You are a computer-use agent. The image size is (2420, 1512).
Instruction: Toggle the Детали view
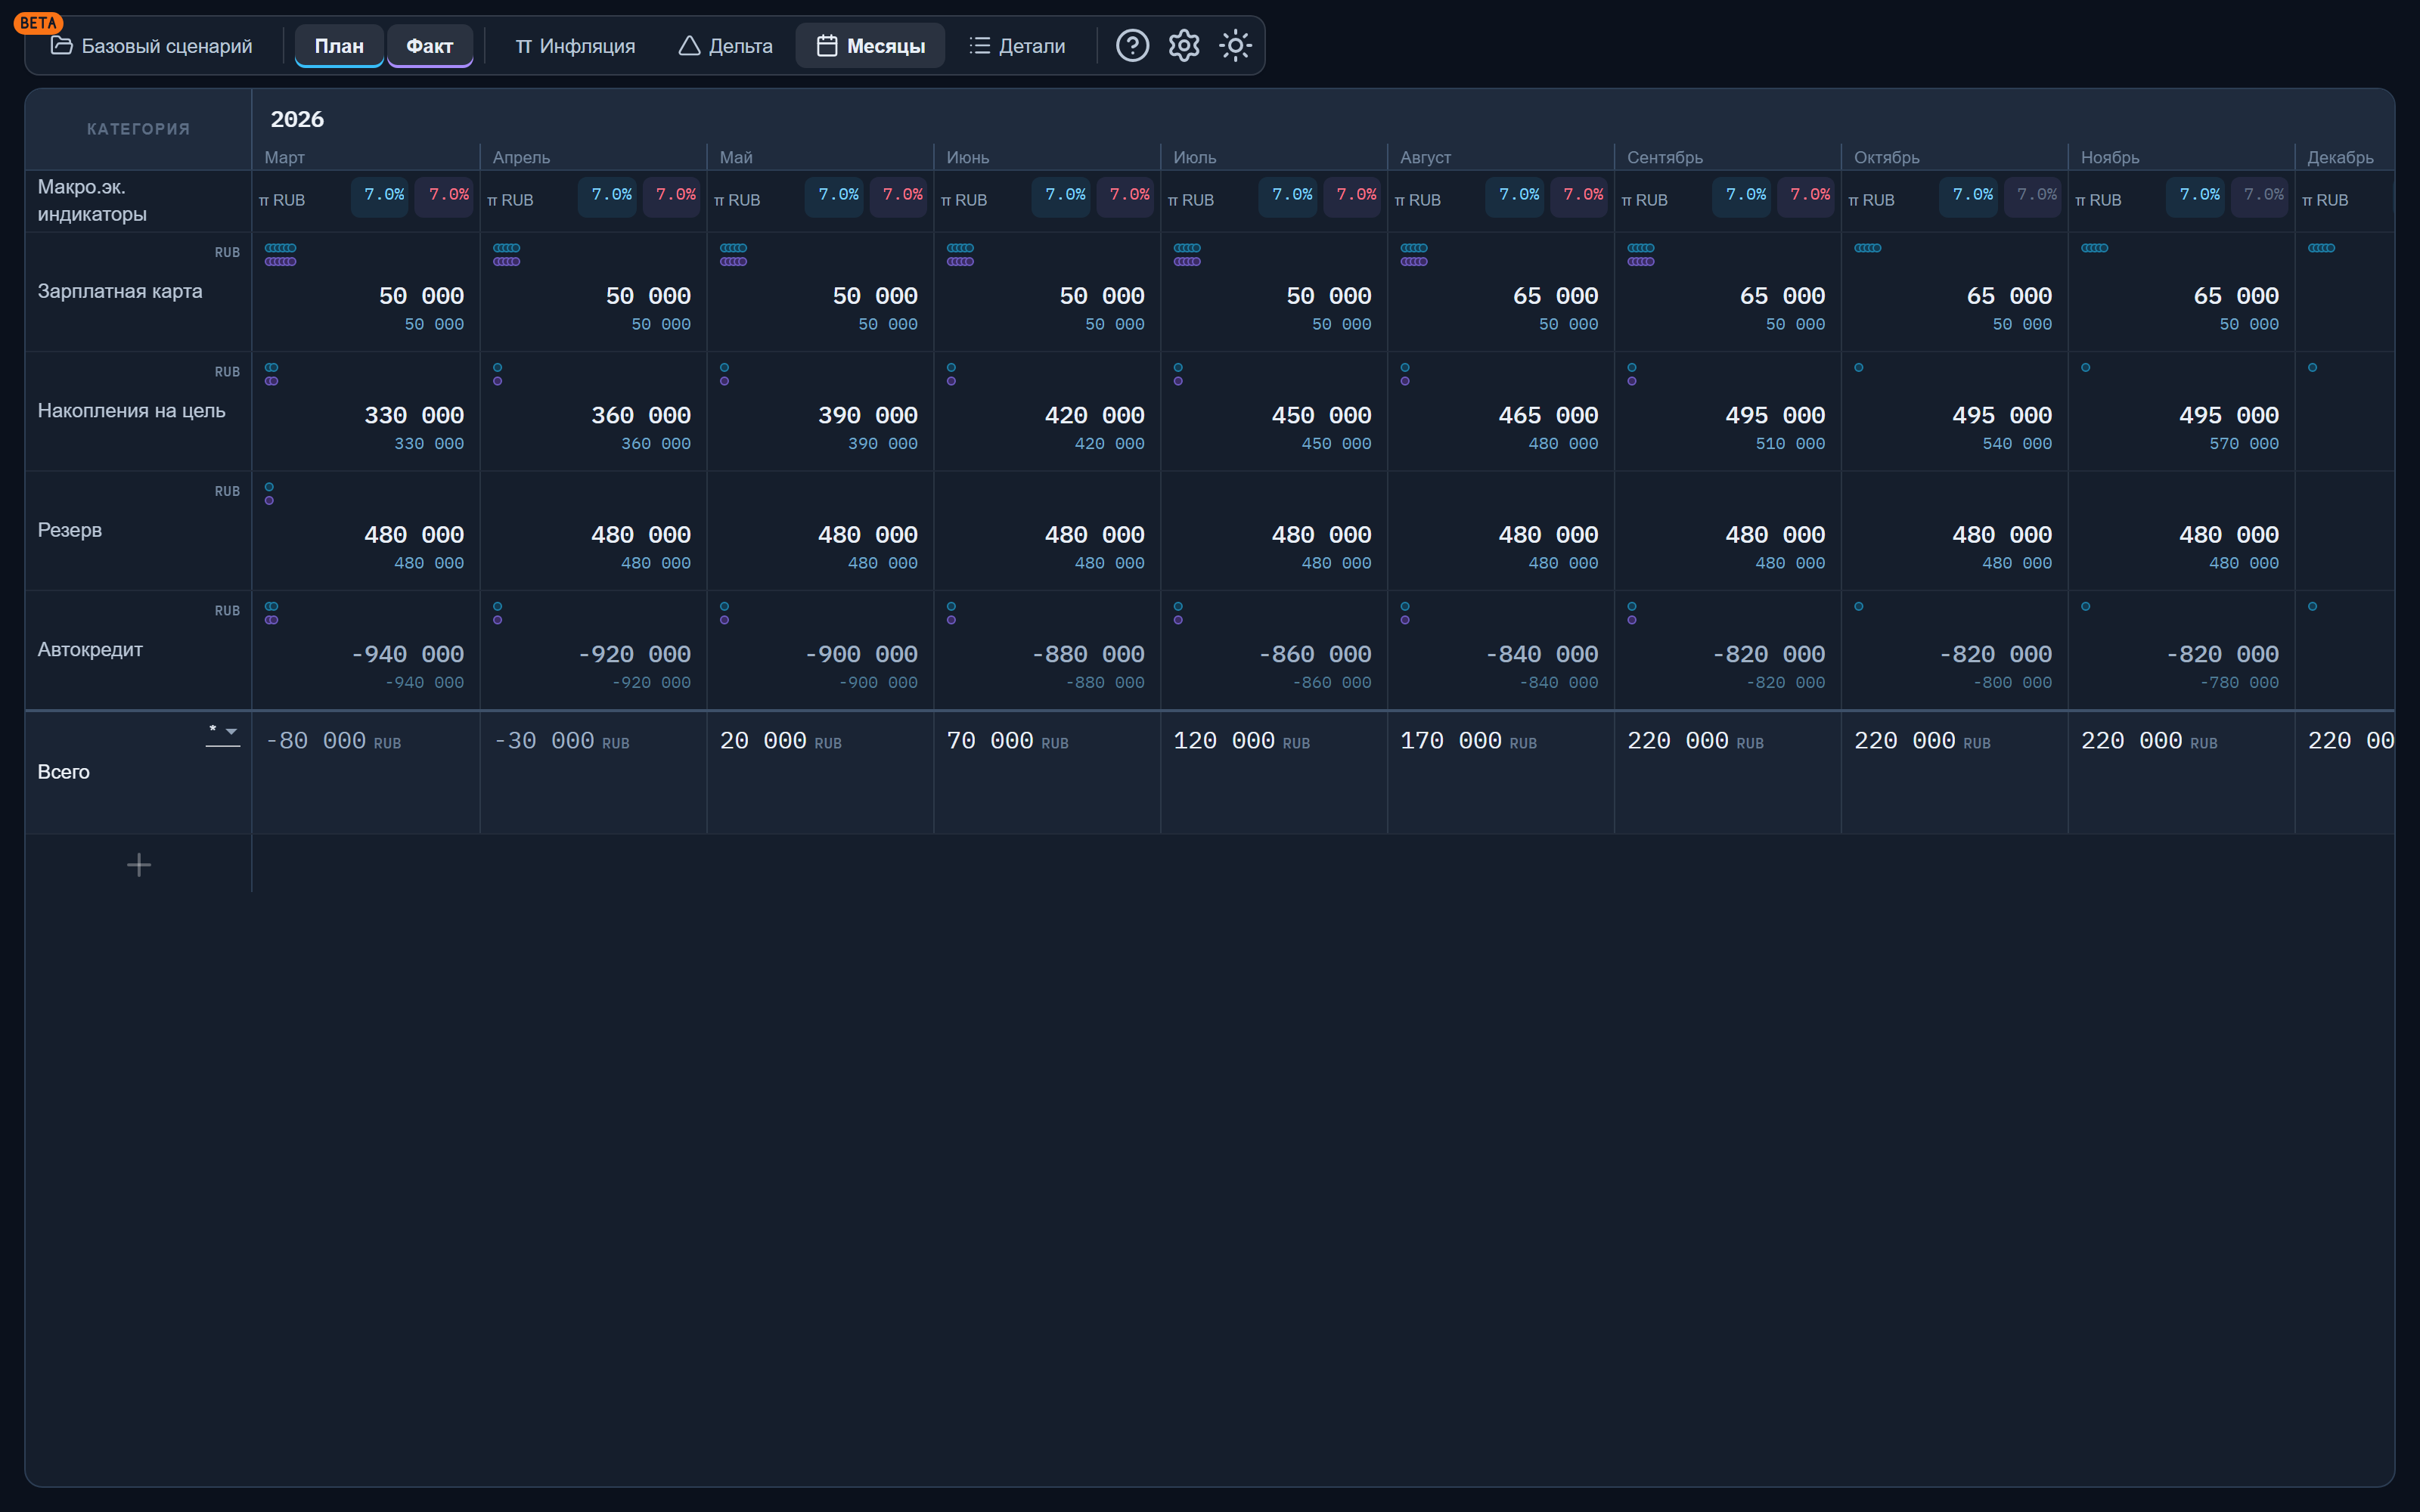point(1017,46)
